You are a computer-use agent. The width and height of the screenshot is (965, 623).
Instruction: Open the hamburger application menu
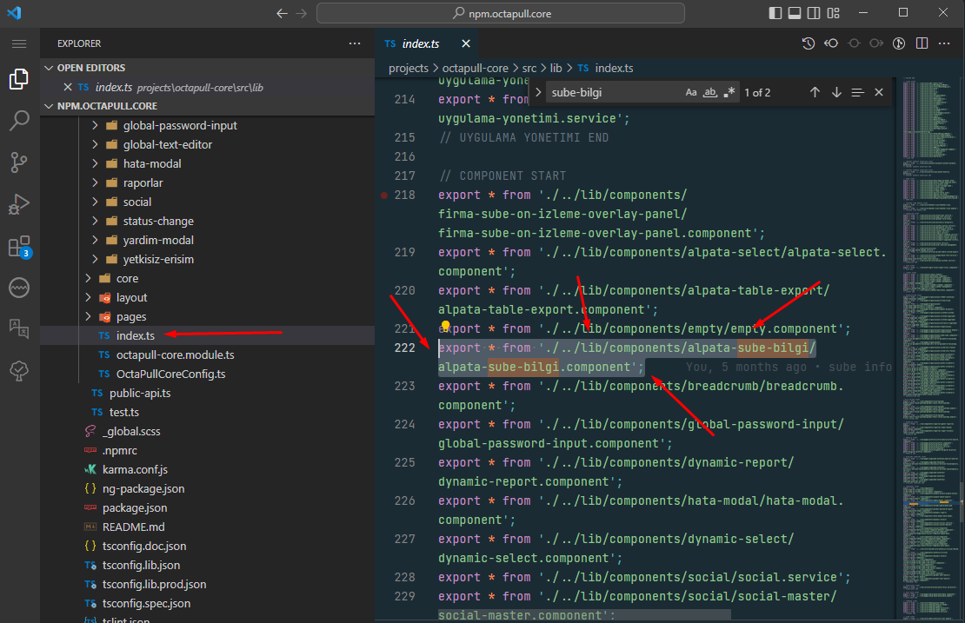[19, 43]
